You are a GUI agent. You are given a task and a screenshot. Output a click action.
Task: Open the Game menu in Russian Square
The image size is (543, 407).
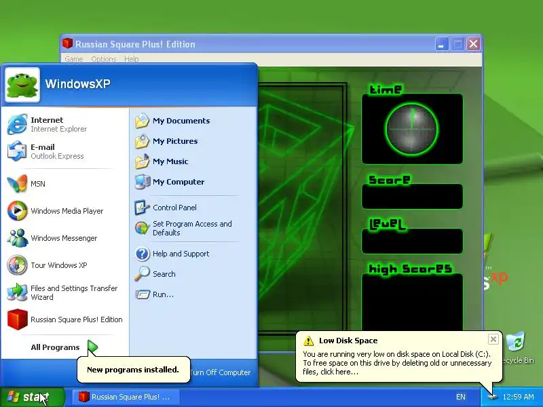point(74,59)
